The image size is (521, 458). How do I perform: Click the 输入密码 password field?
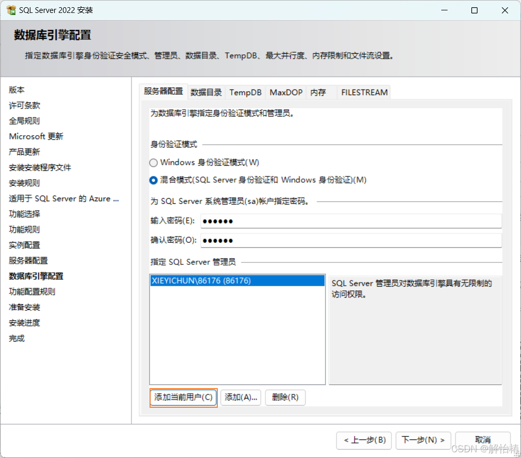point(351,221)
